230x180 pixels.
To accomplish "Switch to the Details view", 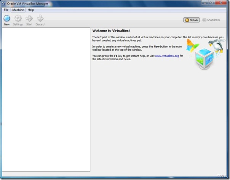I will [192, 20].
